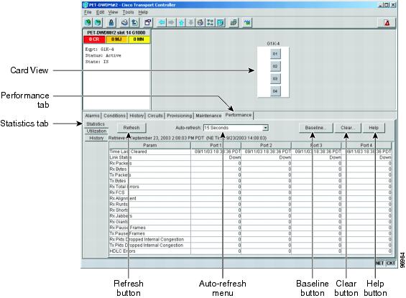406x298 pixels.
Task: Click the Export toolbar icon after Print
Action: 134,23
